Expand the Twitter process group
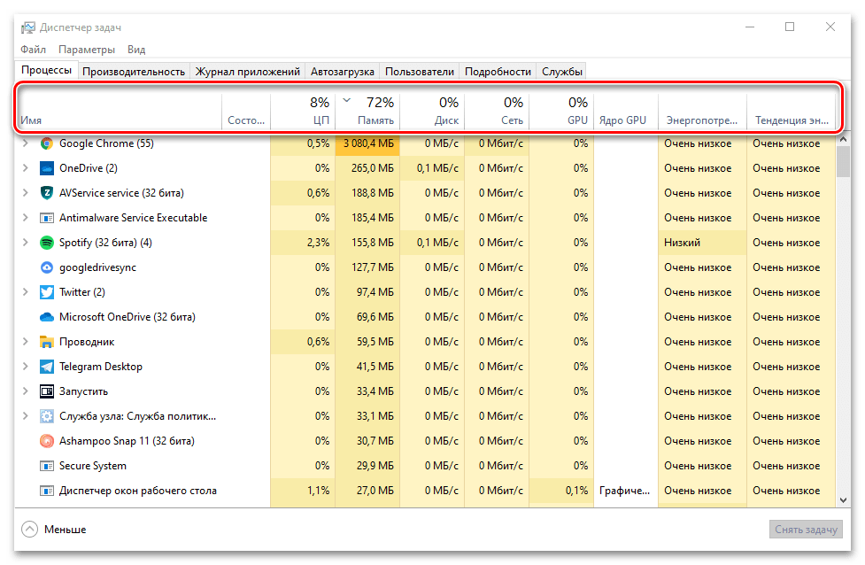 25,292
